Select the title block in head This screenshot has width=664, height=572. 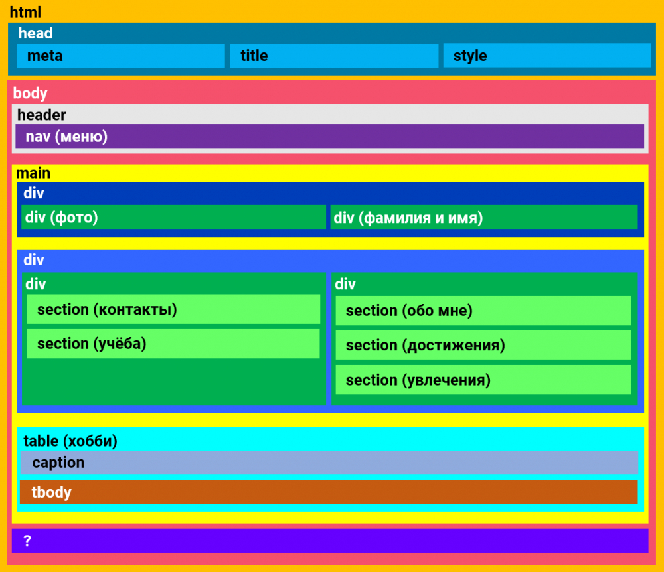point(334,56)
